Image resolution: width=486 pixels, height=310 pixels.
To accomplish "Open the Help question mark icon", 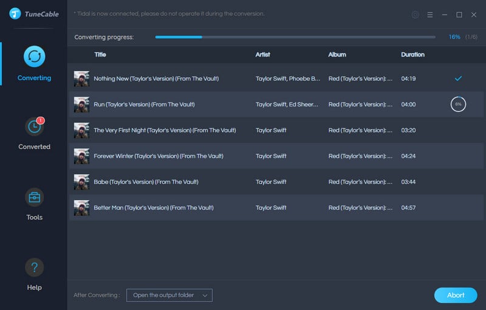I will [x=34, y=267].
